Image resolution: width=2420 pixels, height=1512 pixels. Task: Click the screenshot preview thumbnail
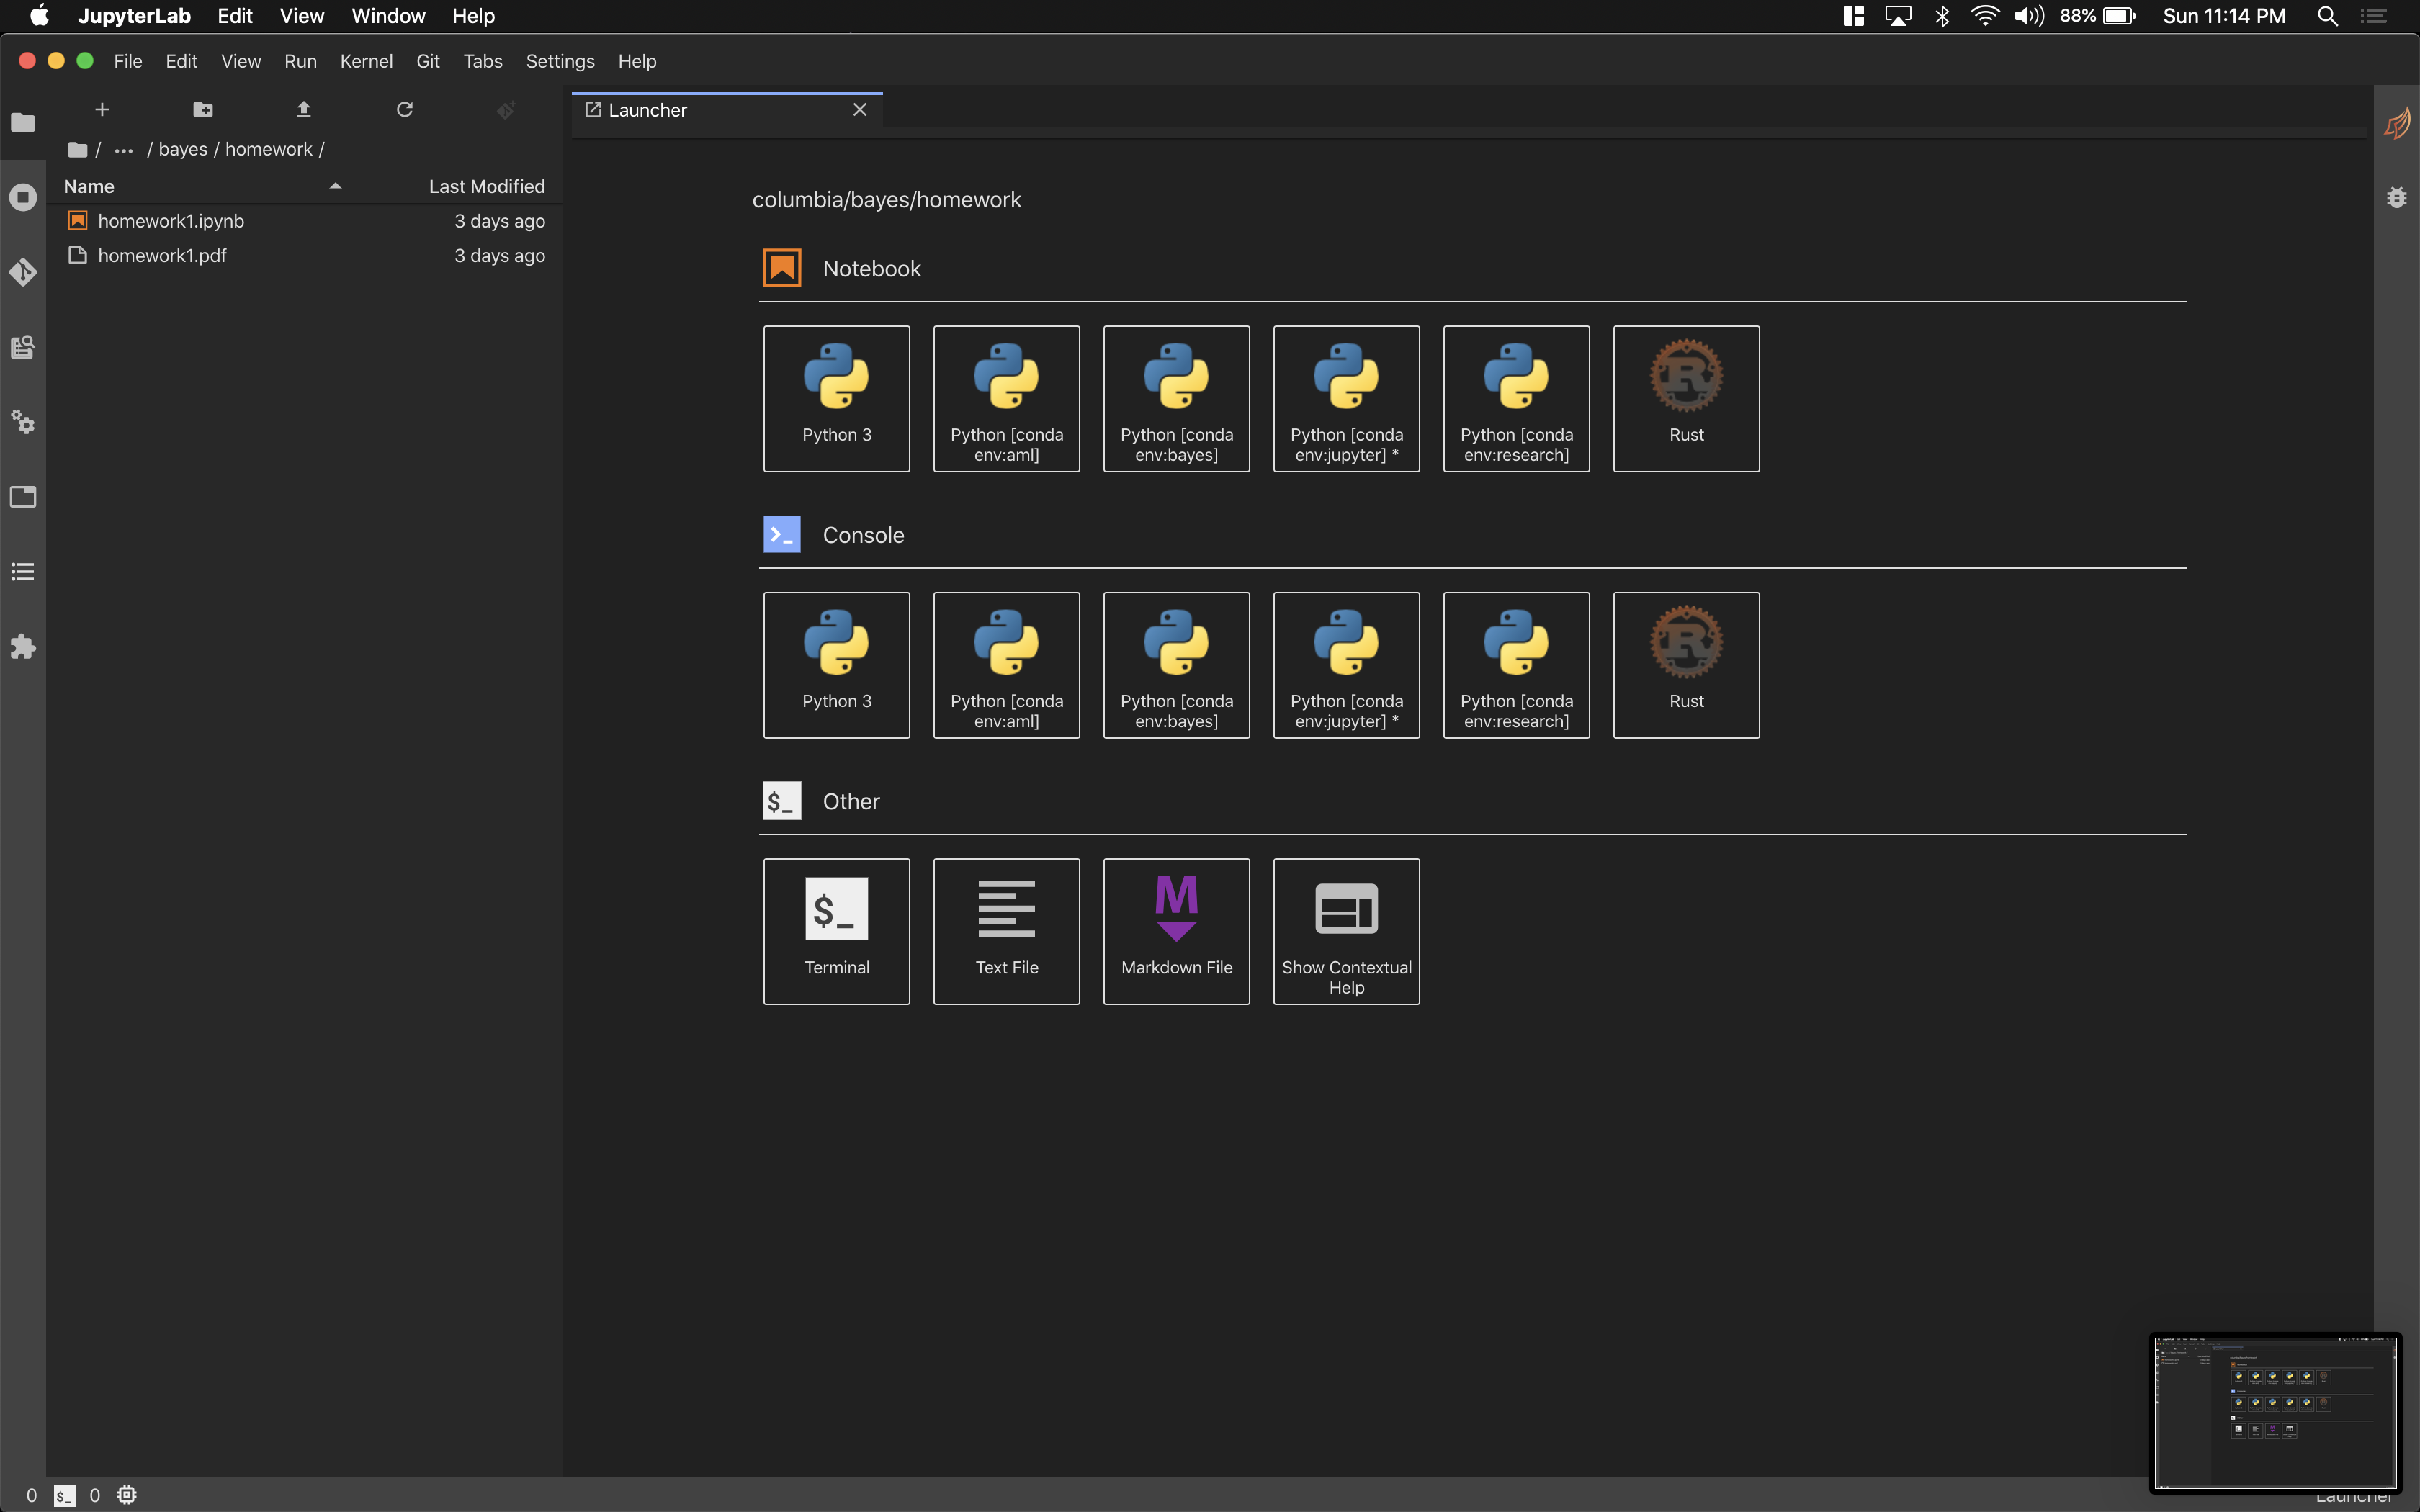pos(2276,1412)
